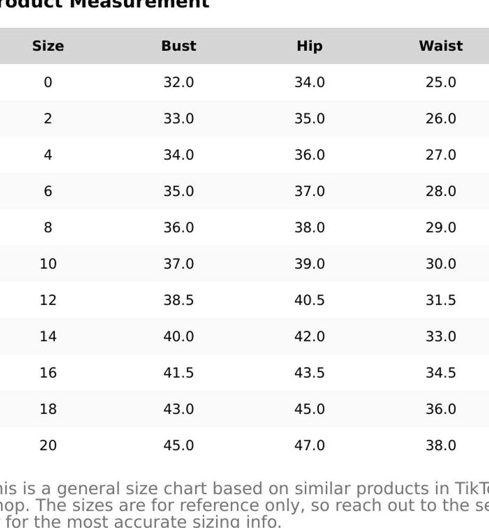Screen dimensions: 489x528
Task: Click the Waist column header
Action: coord(440,46)
